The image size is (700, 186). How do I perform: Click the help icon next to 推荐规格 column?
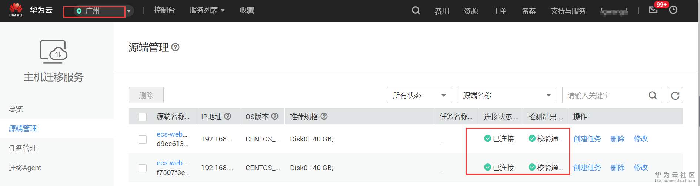324,116
